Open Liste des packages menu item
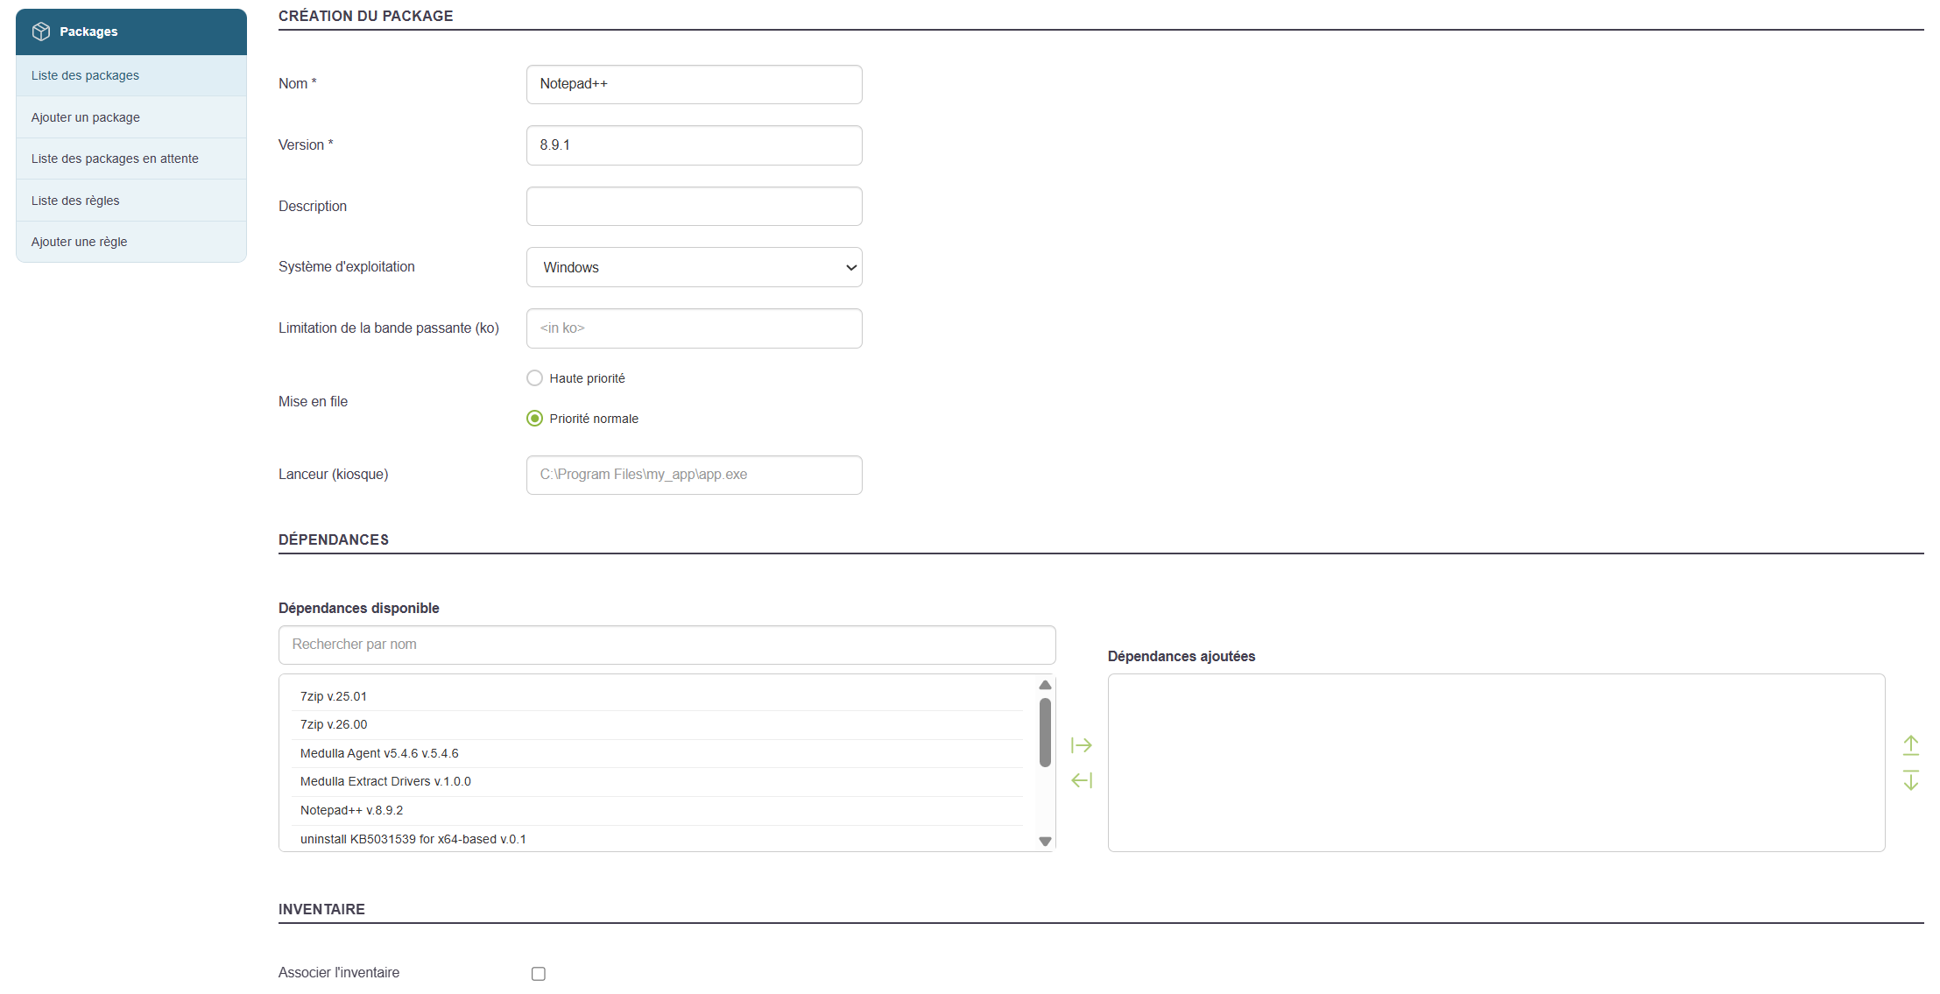1940x994 pixels. (x=85, y=75)
